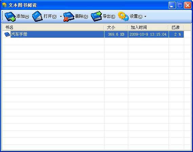Click the 打开(O) toolbar label
The height and width of the screenshot is (152, 193).
[50, 16]
